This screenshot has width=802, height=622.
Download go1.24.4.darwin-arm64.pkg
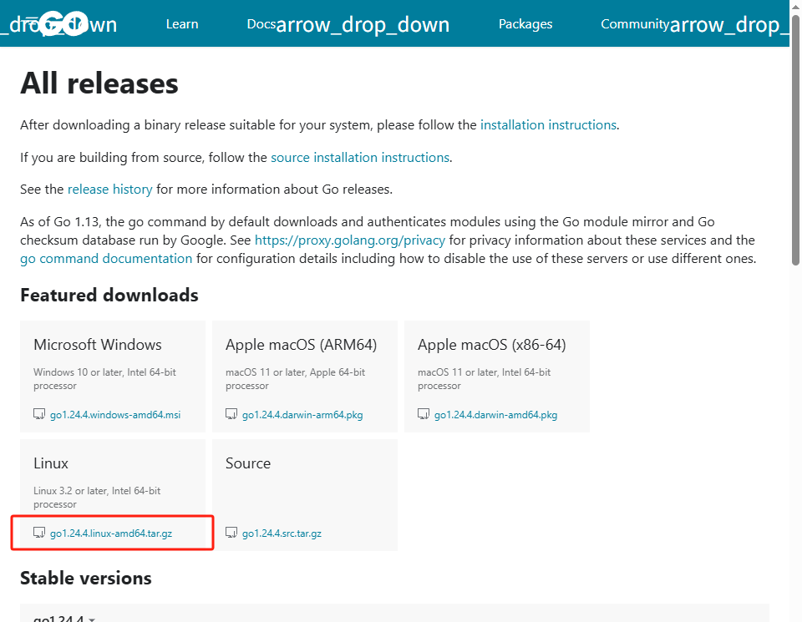point(302,414)
